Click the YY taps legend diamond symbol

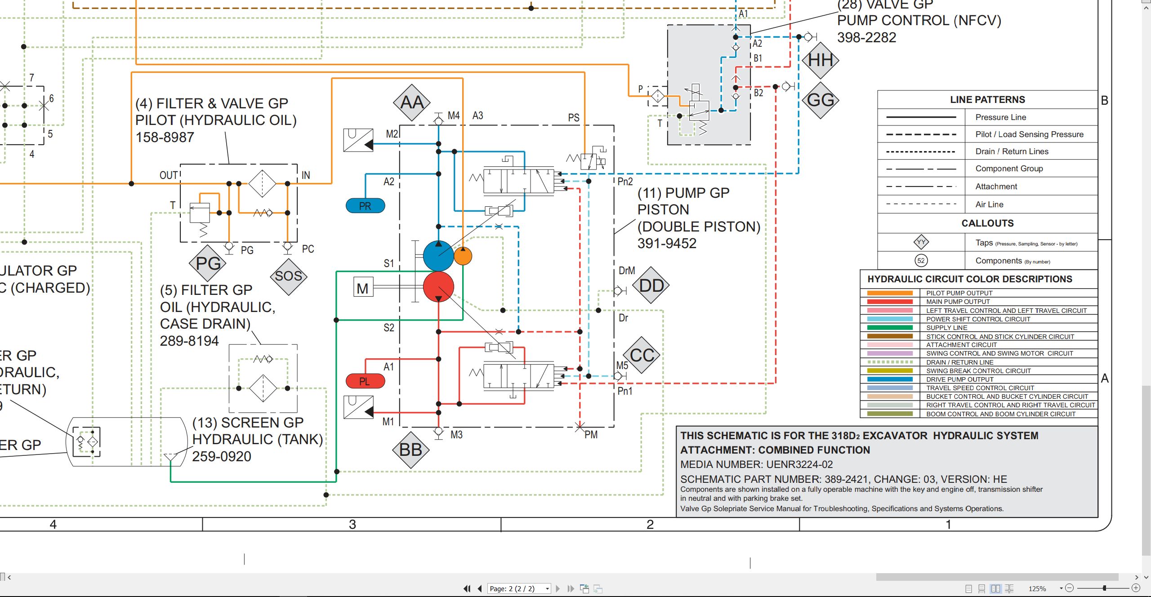921,242
